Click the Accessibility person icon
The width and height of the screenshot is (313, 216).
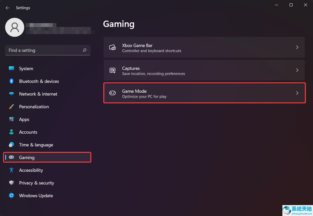11,170
